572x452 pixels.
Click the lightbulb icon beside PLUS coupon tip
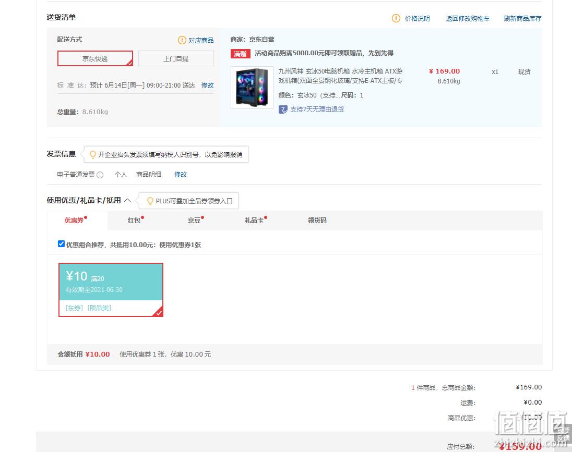(150, 201)
